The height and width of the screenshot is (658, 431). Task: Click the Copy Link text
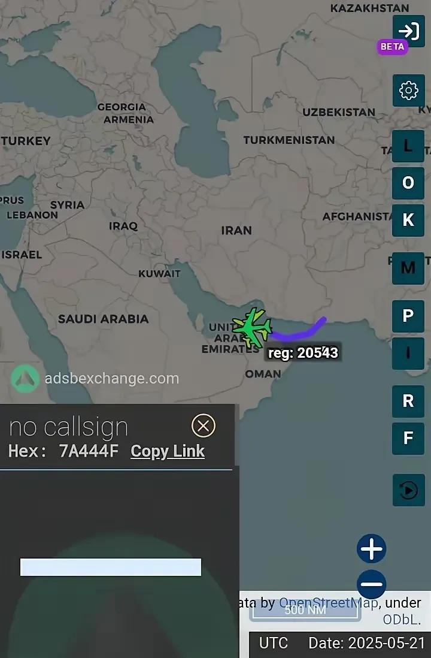[168, 451]
